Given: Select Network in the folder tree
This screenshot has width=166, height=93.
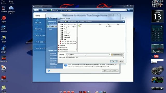Looking at the screenshot, I should [62, 45].
